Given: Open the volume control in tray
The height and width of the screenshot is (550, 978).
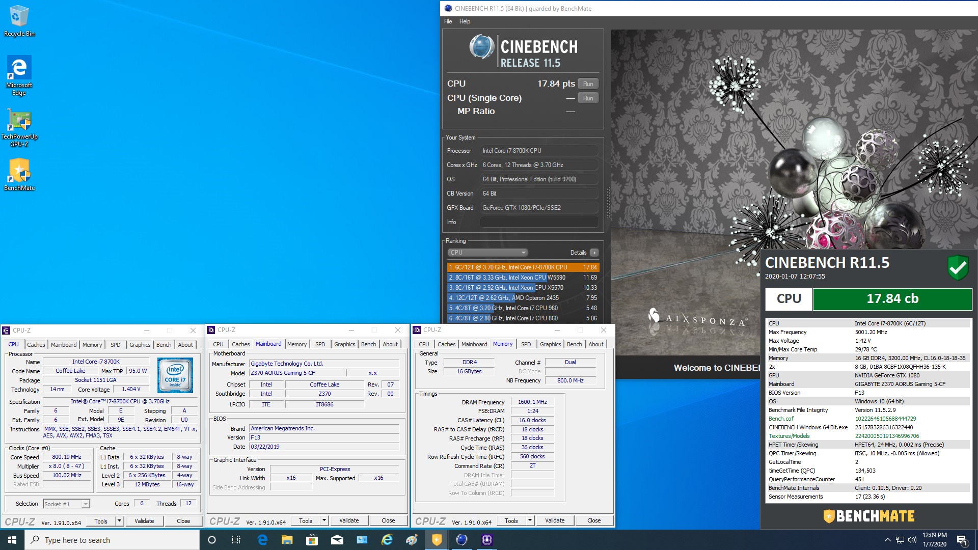Looking at the screenshot, I should click(x=912, y=540).
